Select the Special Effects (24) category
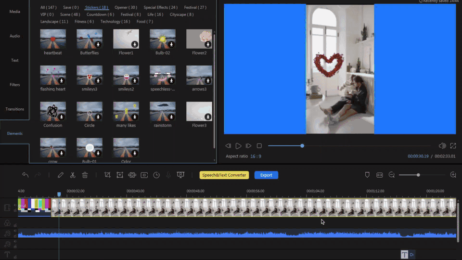The width and height of the screenshot is (462, 260). [161, 7]
